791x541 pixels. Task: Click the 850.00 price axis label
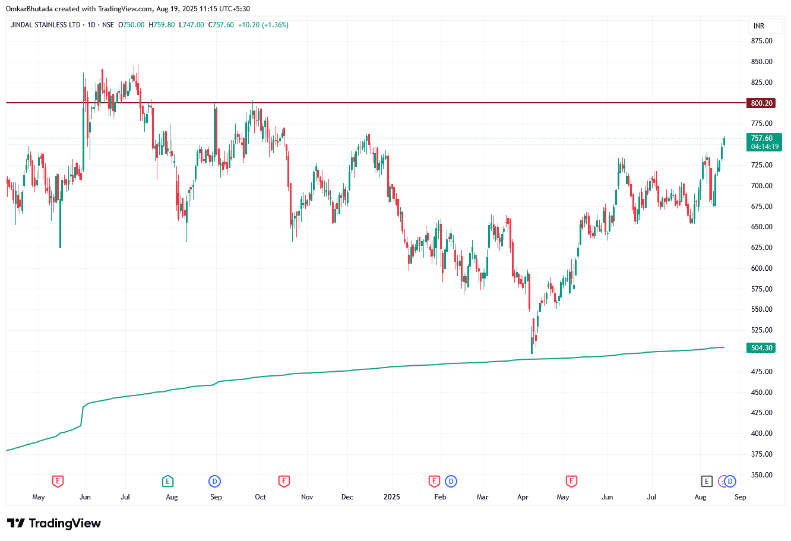coord(762,62)
